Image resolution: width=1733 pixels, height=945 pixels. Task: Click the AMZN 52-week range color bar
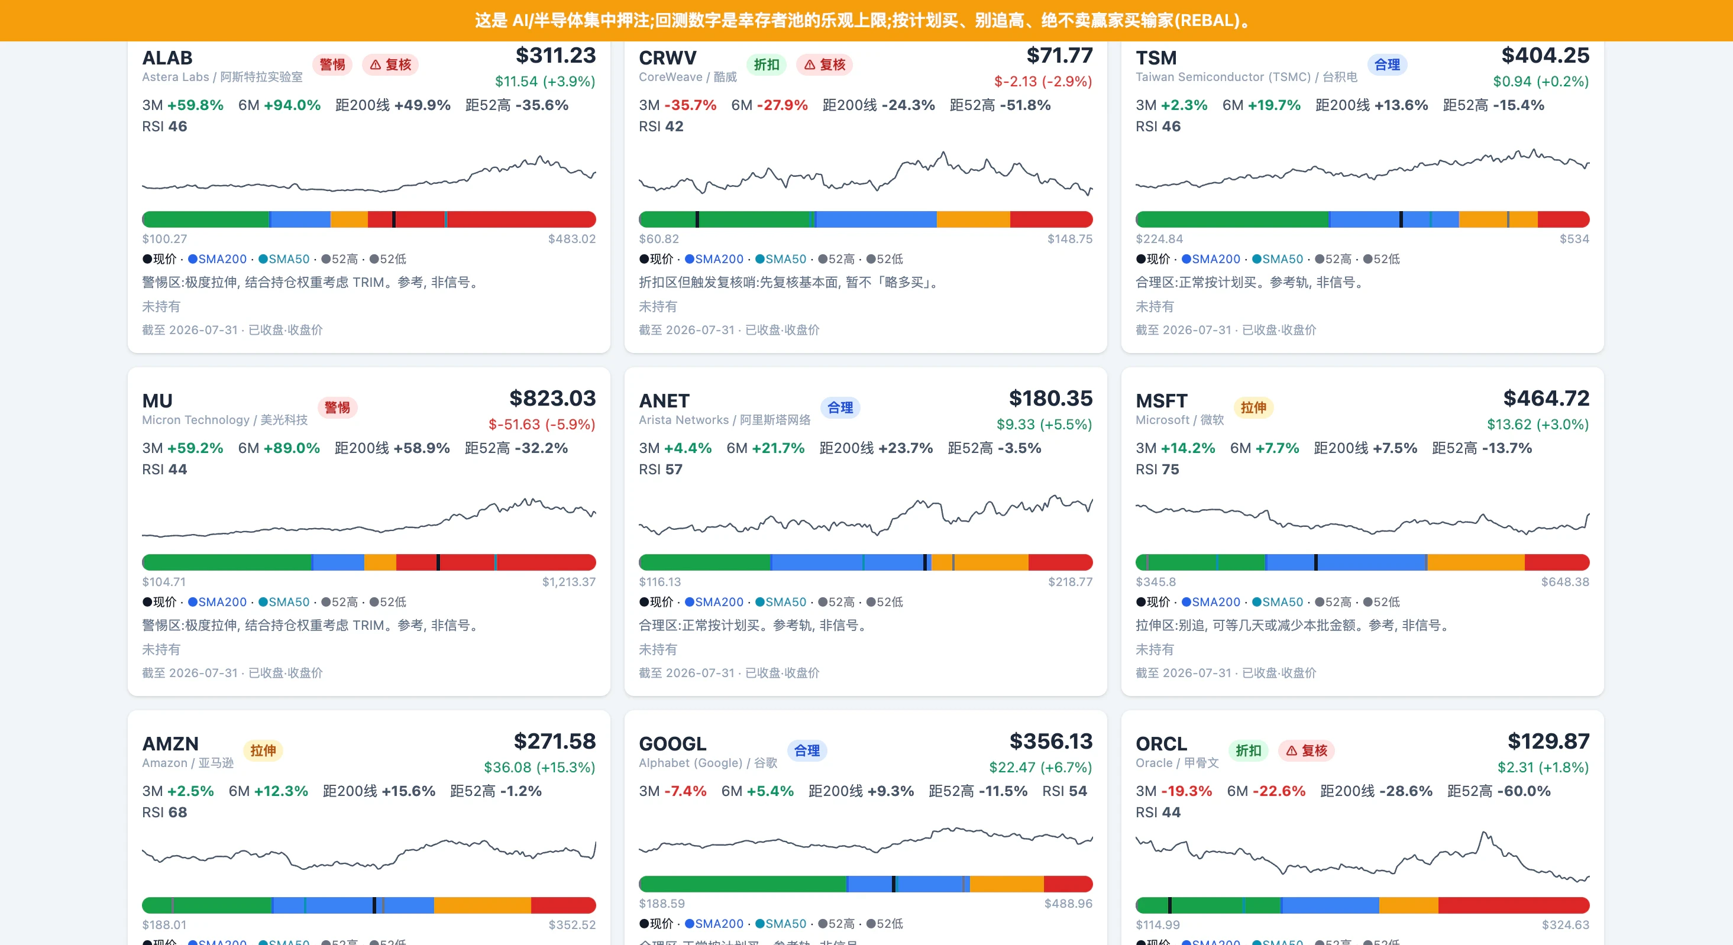pos(368,905)
